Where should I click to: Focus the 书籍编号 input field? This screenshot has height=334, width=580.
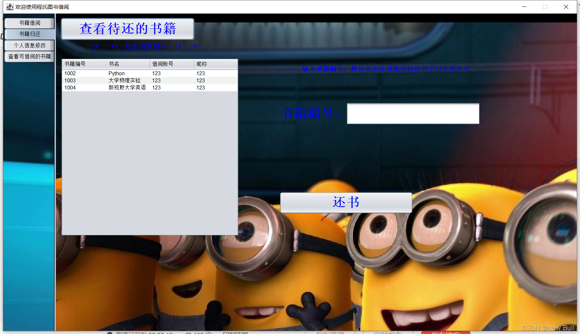tap(413, 114)
